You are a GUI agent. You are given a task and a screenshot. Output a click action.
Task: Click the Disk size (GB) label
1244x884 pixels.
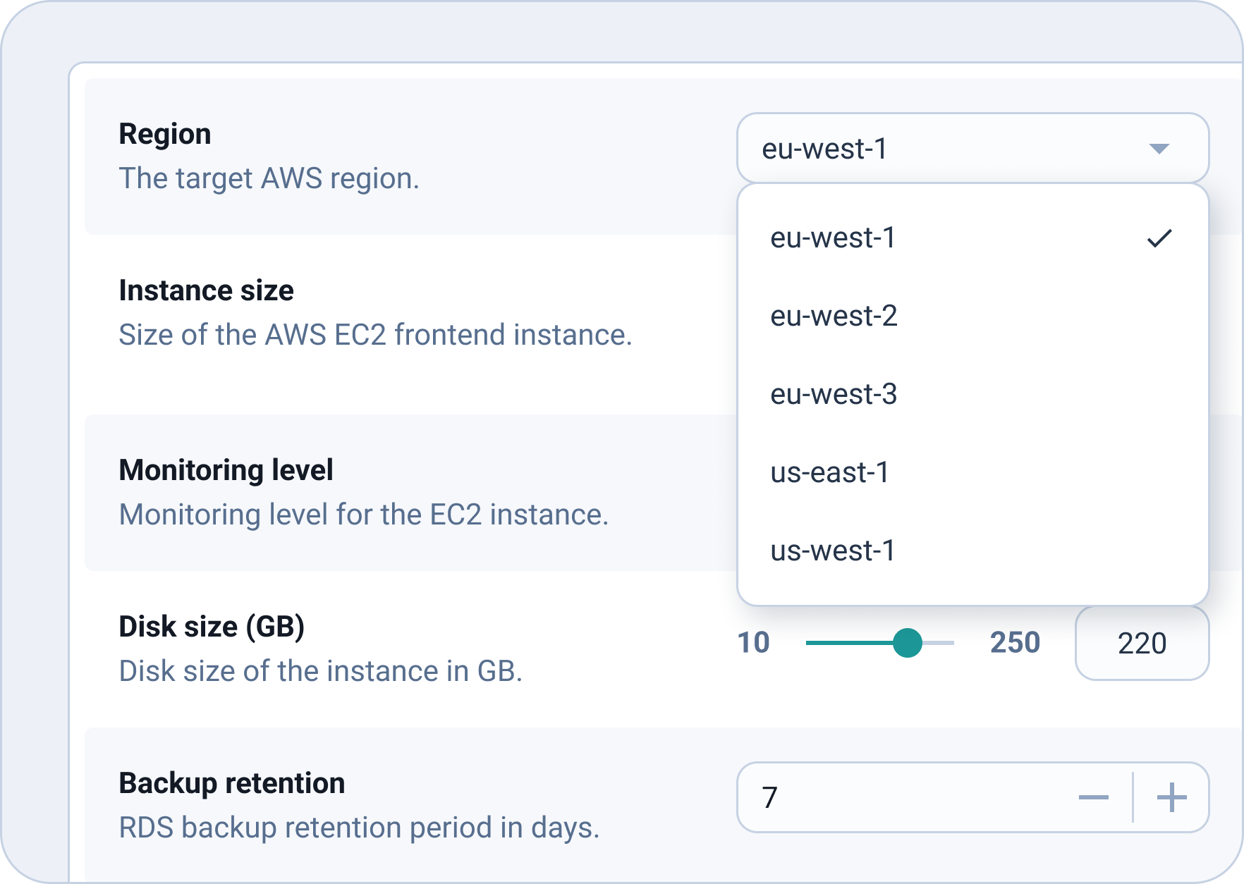tap(212, 627)
